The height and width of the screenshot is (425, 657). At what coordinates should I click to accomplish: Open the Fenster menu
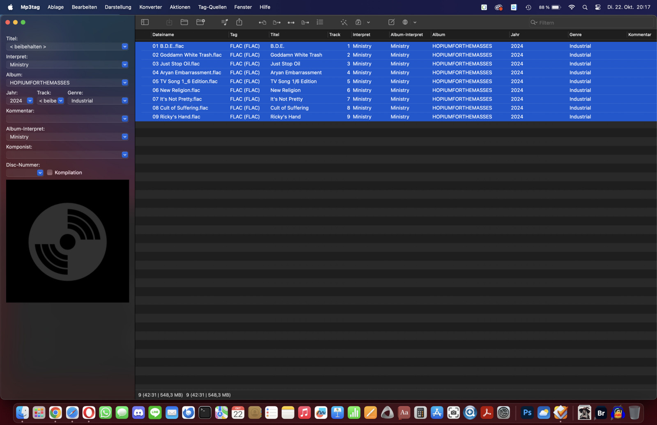[243, 7]
